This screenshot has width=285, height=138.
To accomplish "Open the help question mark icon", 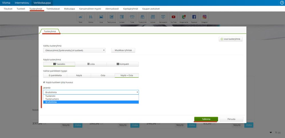I will (282, 3).
